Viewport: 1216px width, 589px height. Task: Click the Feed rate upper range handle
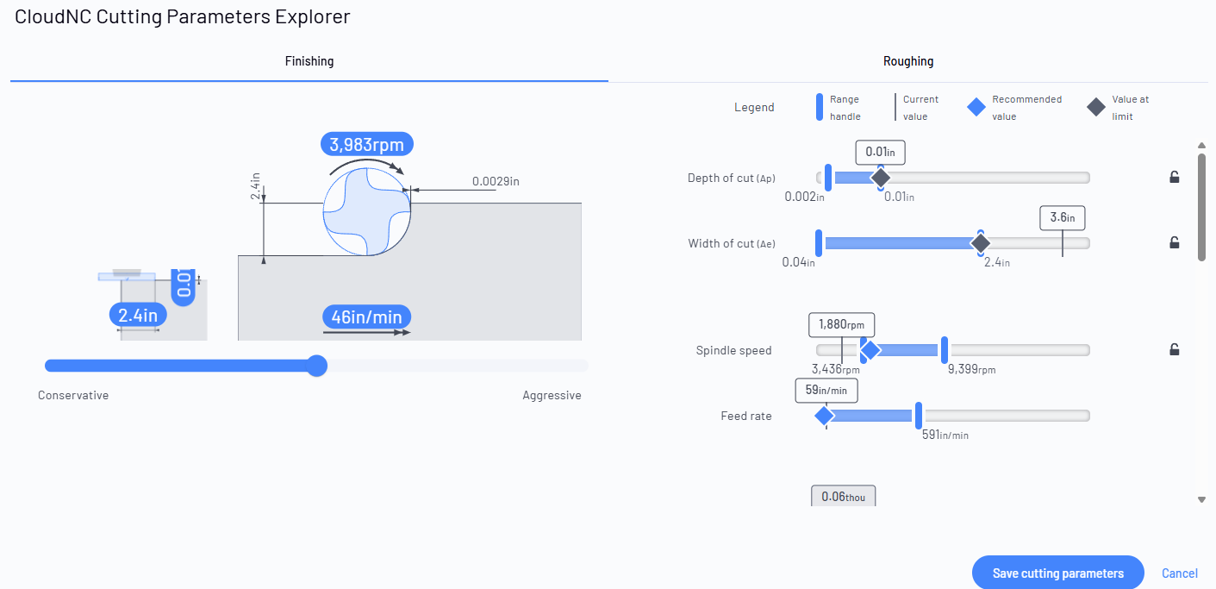click(919, 416)
